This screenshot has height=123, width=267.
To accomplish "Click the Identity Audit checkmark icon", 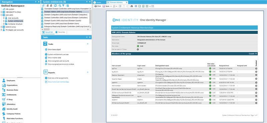I will coord(4,109).
